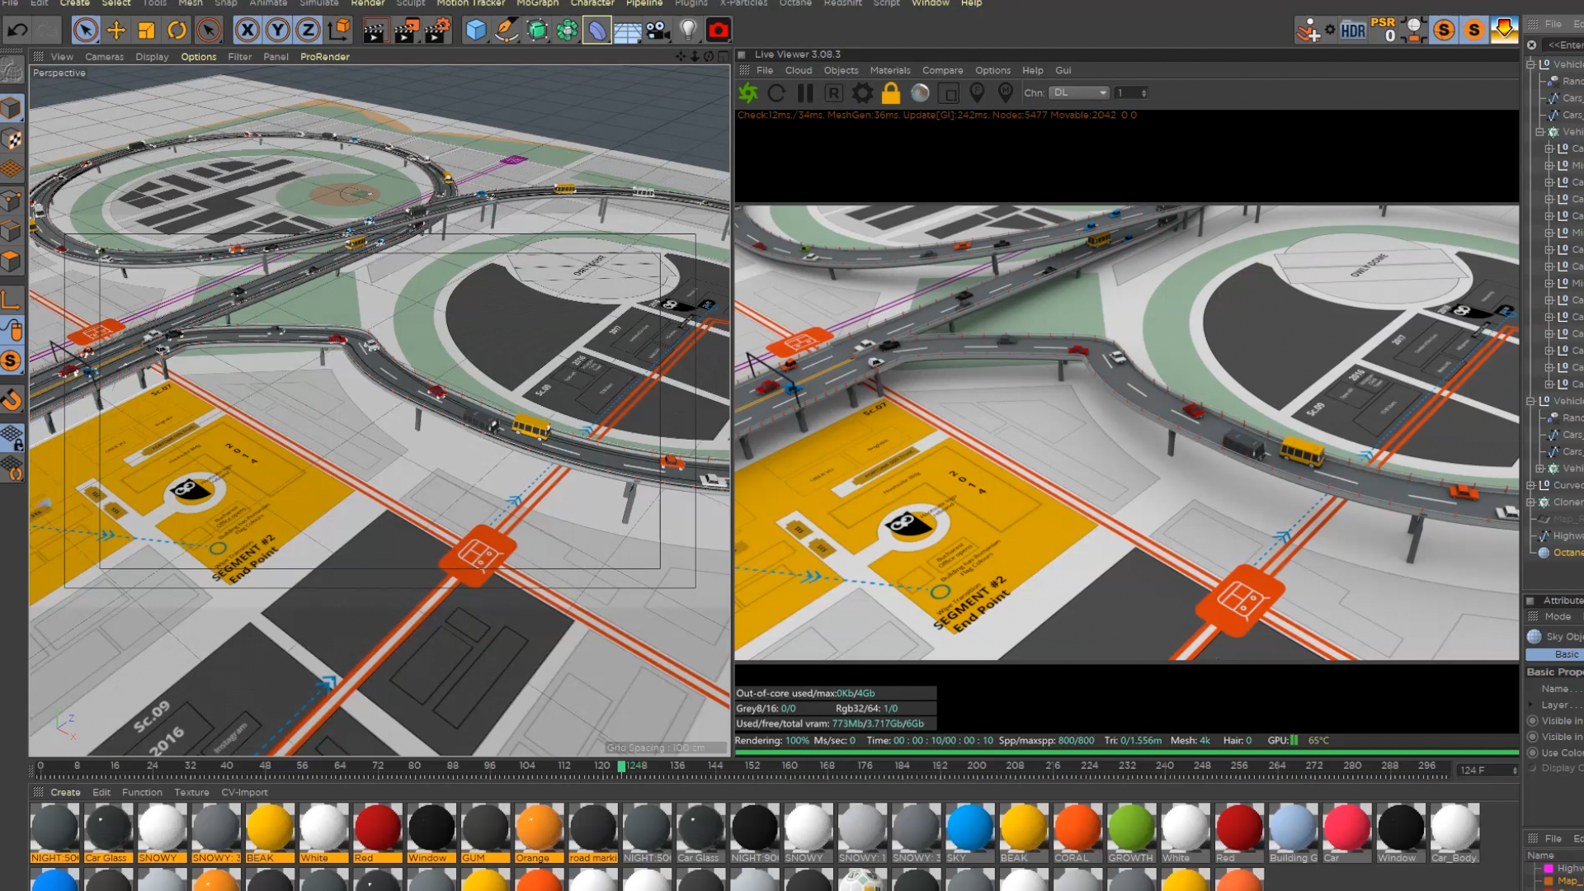Click the PSR 0 reset icon

pyautogui.click(x=1384, y=30)
